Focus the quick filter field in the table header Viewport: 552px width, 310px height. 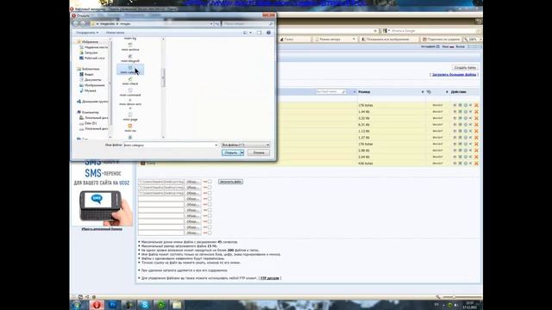point(330,92)
